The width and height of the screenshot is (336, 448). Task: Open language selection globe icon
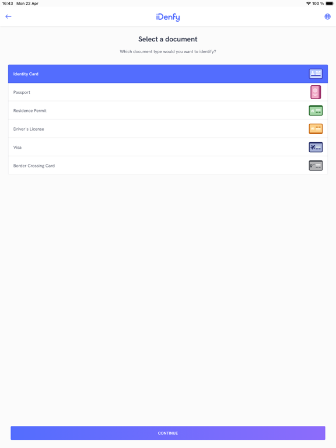click(x=327, y=16)
